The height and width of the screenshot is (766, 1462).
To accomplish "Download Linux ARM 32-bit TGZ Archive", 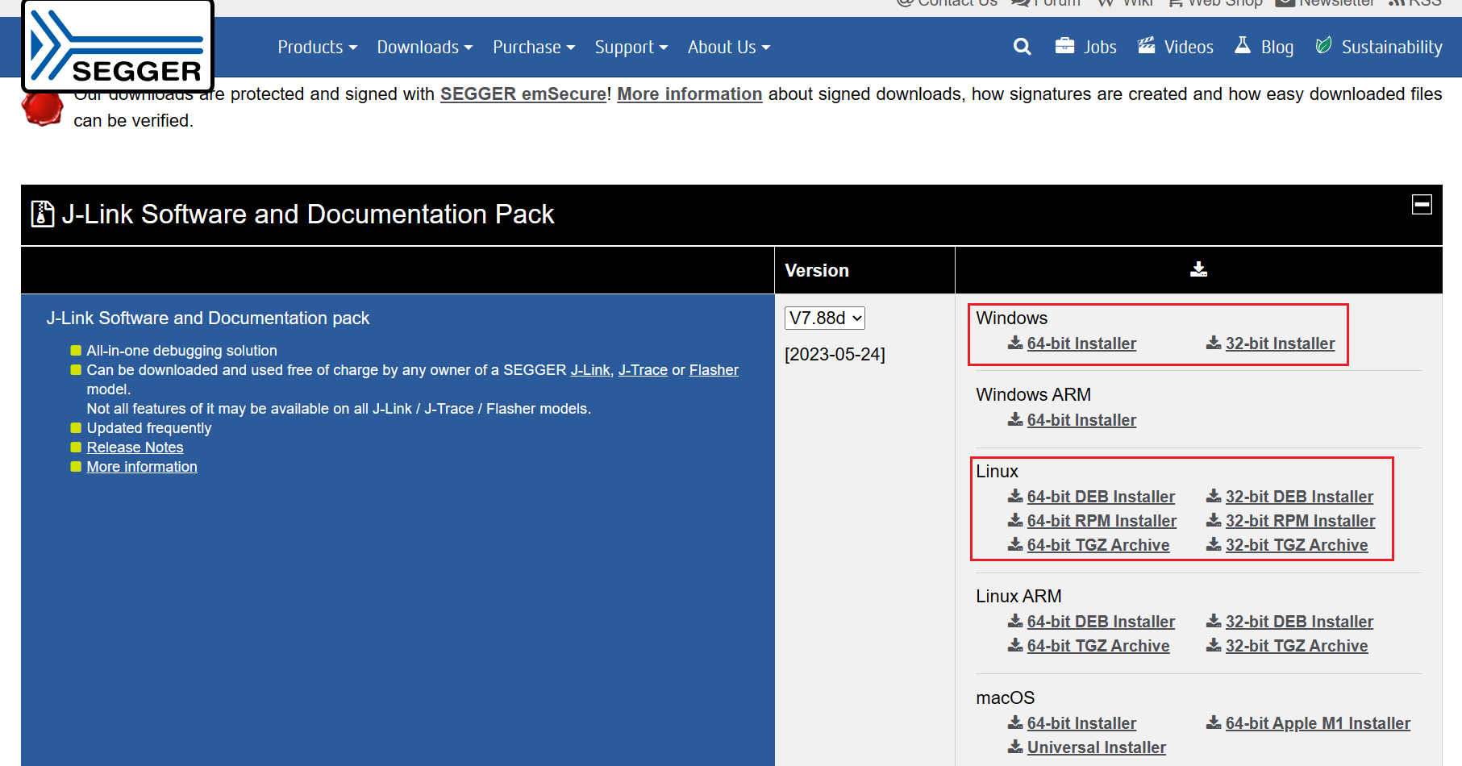I will coord(1297,646).
